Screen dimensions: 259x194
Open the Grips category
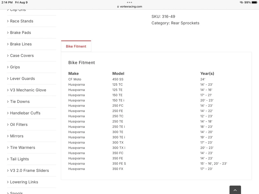(15, 67)
